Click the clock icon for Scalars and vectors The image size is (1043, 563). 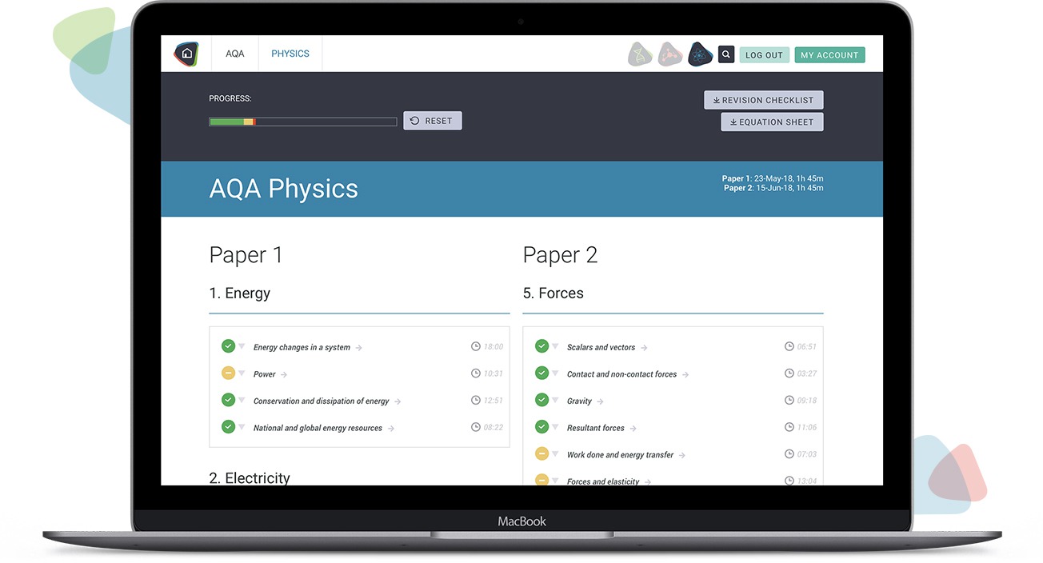point(789,346)
